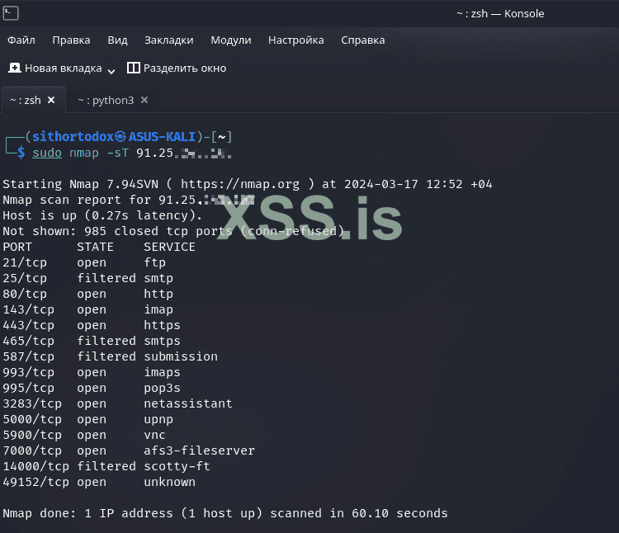Image resolution: width=619 pixels, height=533 pixels.
Task: Click the STATE column header
Action: [95, 247]
